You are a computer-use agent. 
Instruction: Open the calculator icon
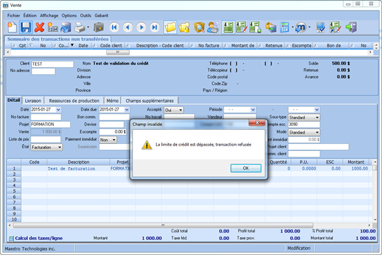coord(285,27)
